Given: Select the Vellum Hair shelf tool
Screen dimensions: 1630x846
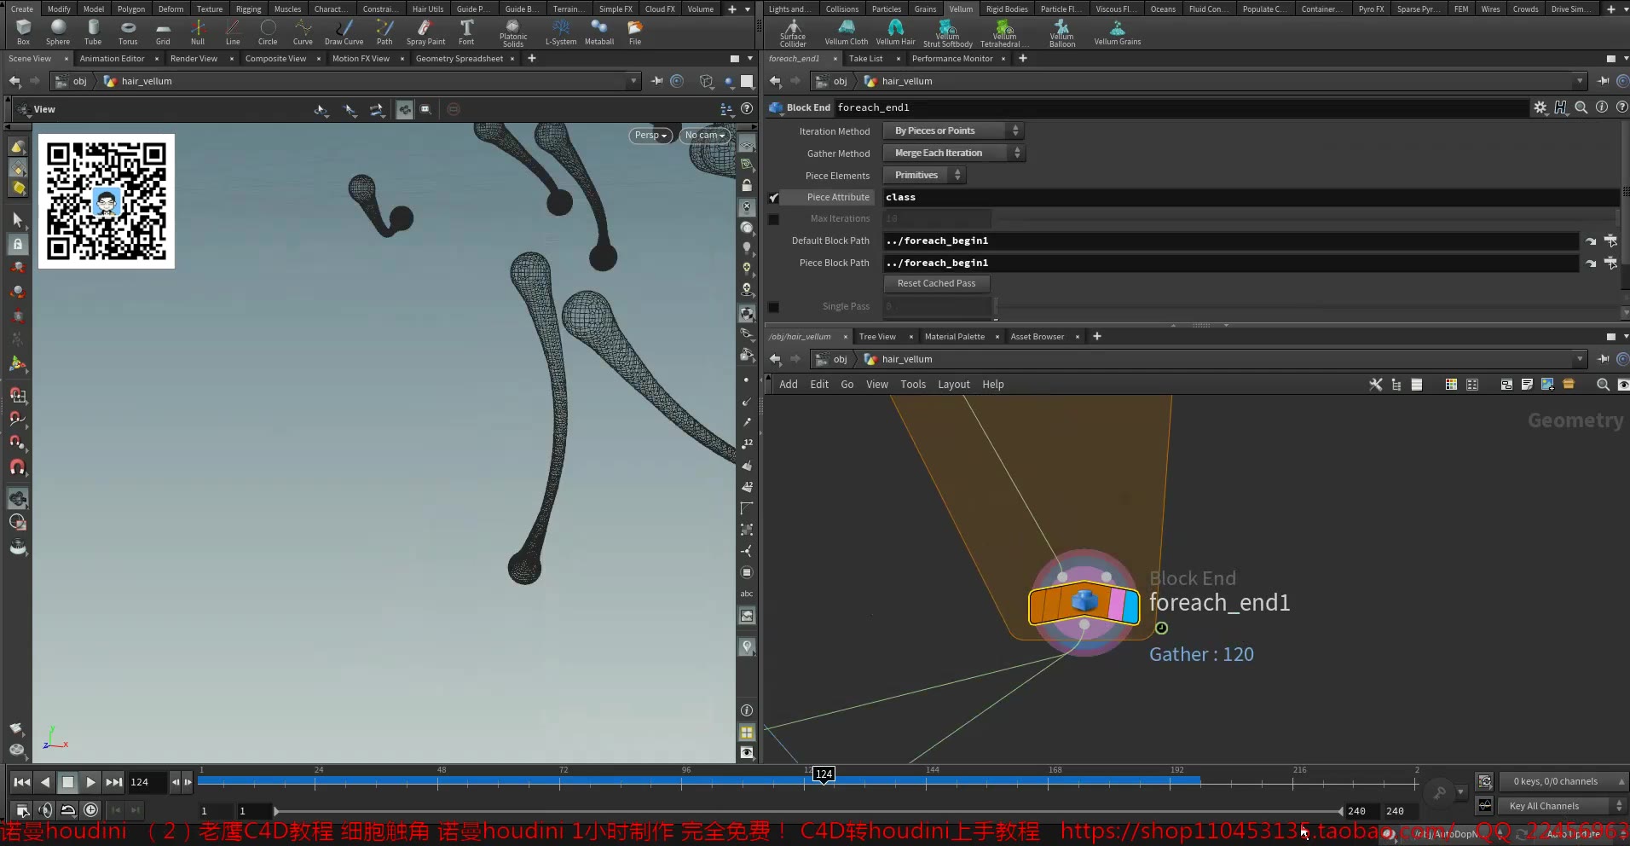Looking at the screenshot, I should point(894,32).
